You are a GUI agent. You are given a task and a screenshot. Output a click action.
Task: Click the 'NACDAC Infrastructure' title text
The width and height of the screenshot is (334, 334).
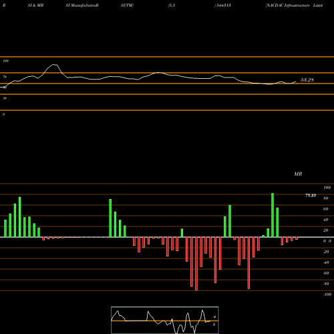(288, 5)
